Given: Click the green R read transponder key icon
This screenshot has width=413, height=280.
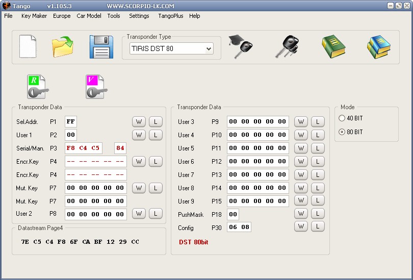Looking at the screenshot, I should [x=38, y=87].
